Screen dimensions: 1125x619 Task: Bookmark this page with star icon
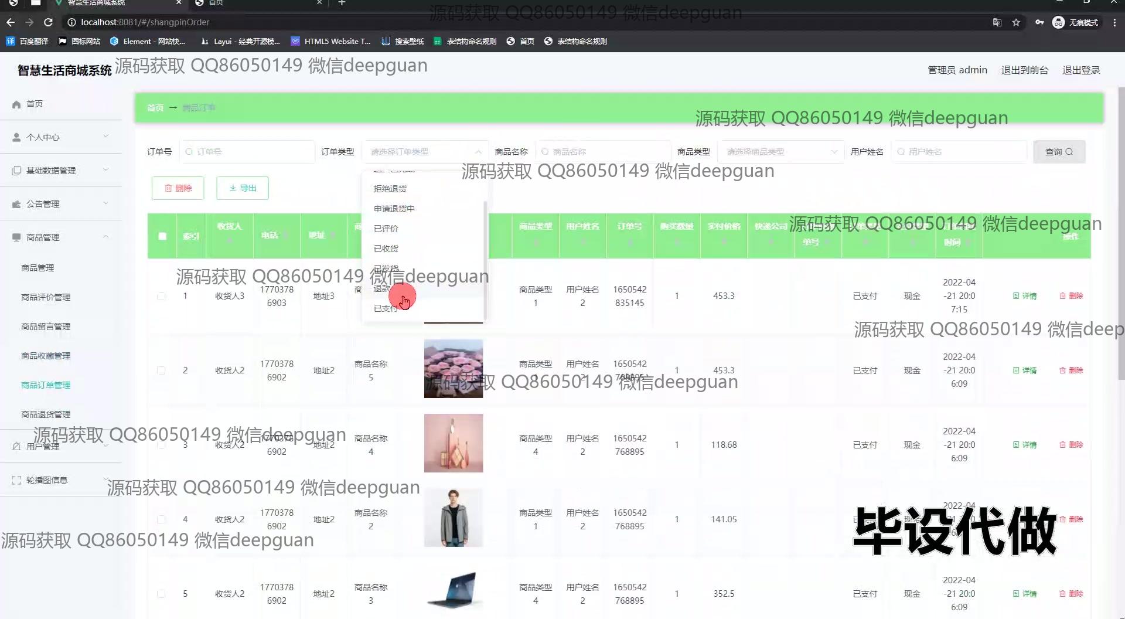1016,22
